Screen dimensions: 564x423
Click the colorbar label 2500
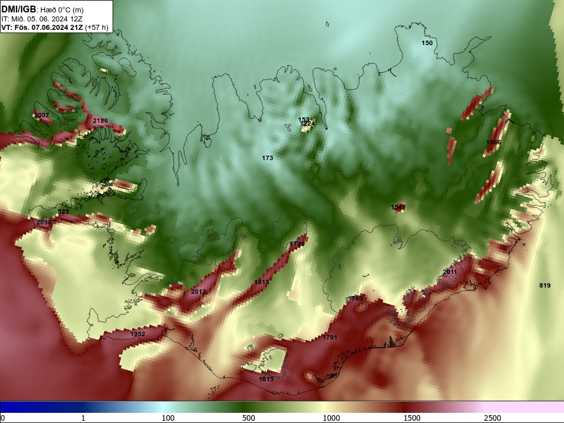[x=492, y=418]
